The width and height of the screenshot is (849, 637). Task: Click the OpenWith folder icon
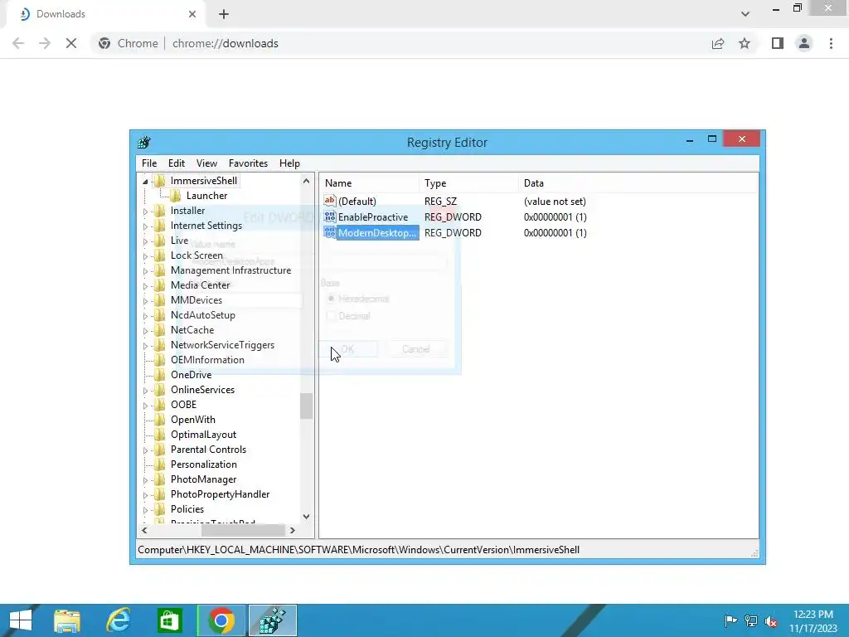pos(159,419)
